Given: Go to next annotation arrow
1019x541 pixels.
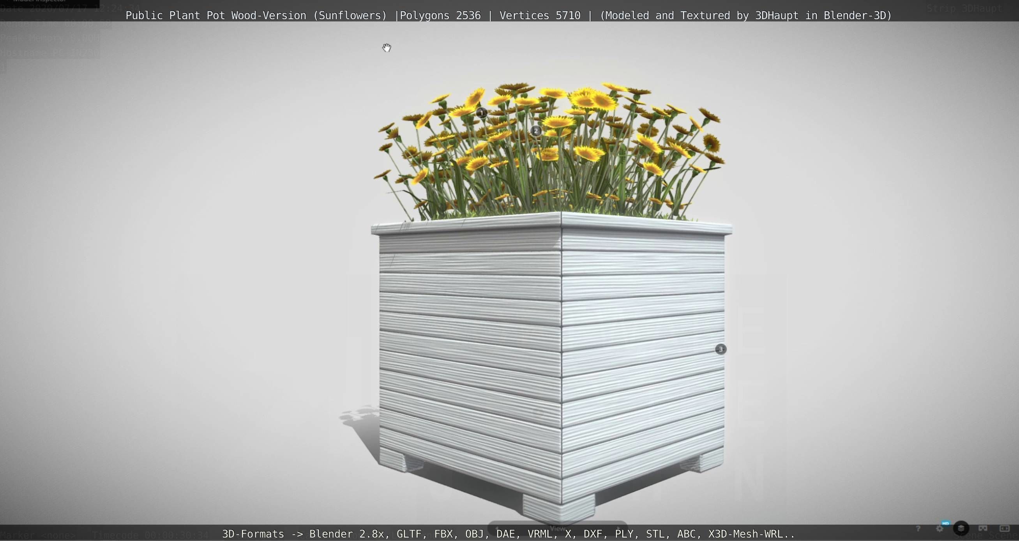Looking at the screenshot, I should pyautogui.click(x=618, y=529).
